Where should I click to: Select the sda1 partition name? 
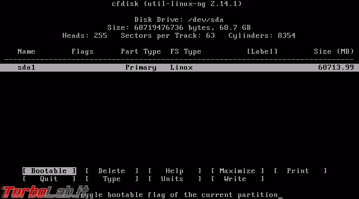click(x=26, y=67)
